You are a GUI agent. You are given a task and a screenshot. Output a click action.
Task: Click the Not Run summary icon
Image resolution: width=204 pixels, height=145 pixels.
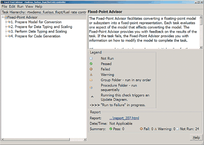pyautogui.click(x=178, y=129)
